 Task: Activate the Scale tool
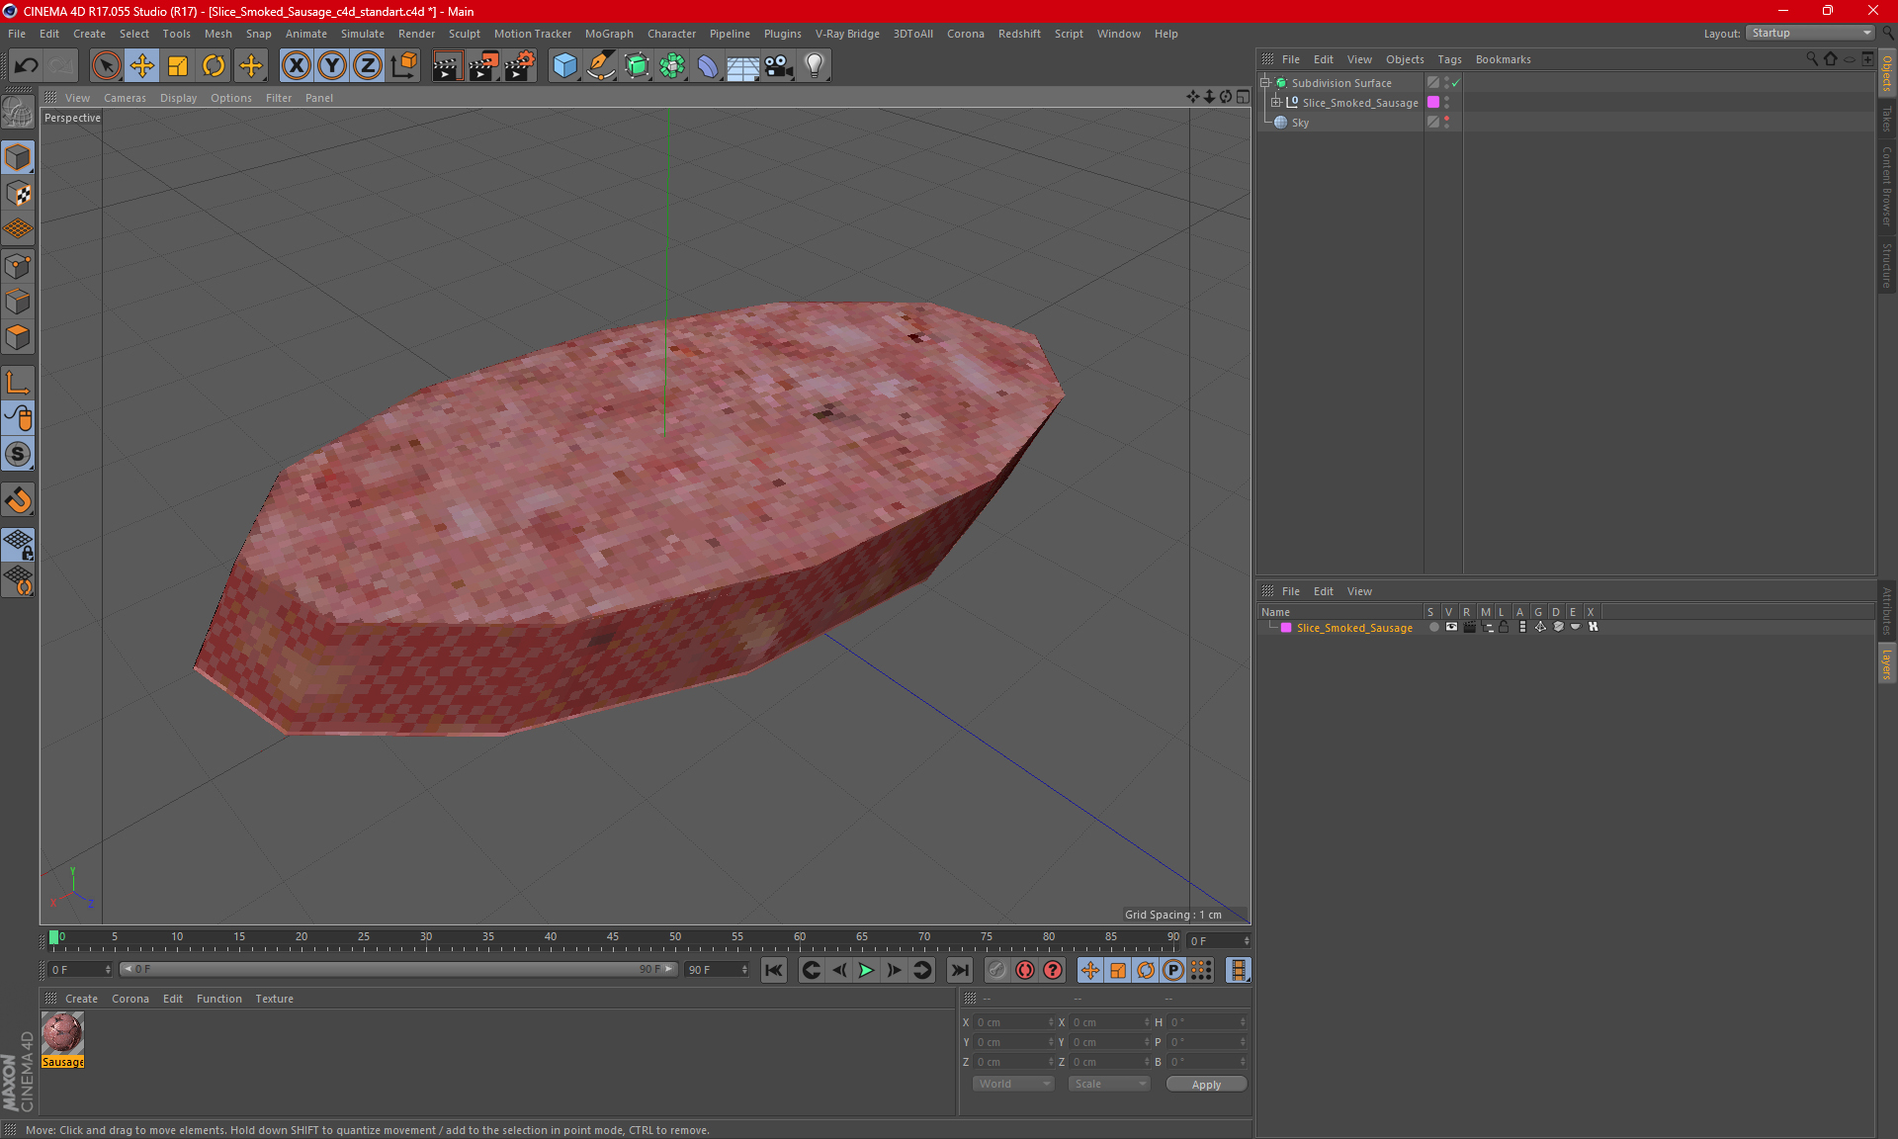(x=178, y=66)
